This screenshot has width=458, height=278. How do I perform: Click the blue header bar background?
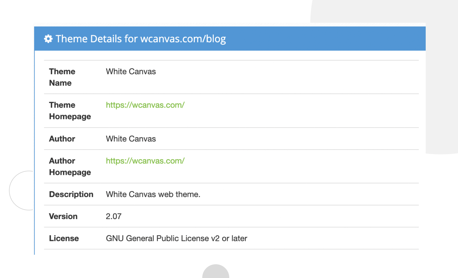[x=318, y=39]
